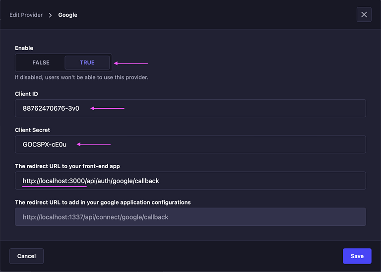Click the Client ID label

tap(26, 94)
